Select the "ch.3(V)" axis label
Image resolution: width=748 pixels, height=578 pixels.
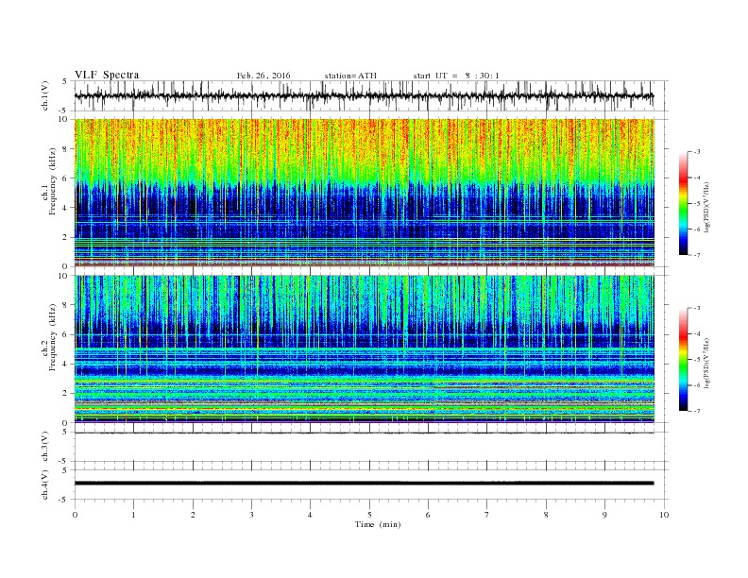coord(45,447)
